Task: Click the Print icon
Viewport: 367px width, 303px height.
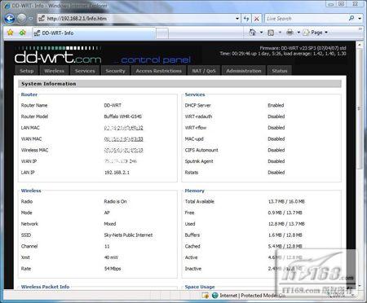Action: click(290, 33)
